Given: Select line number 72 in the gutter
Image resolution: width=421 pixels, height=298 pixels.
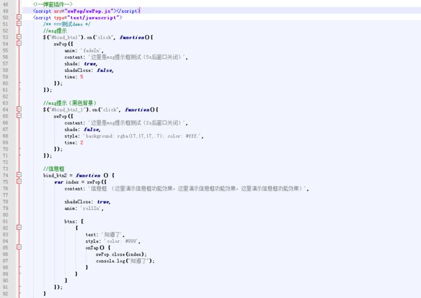Looking at the screenshot, I should click(5, 162).
